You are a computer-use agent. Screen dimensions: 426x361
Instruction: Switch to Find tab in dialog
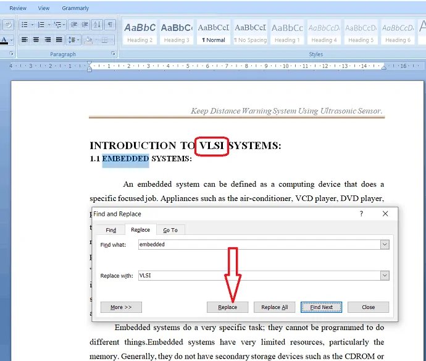point(111,230)
